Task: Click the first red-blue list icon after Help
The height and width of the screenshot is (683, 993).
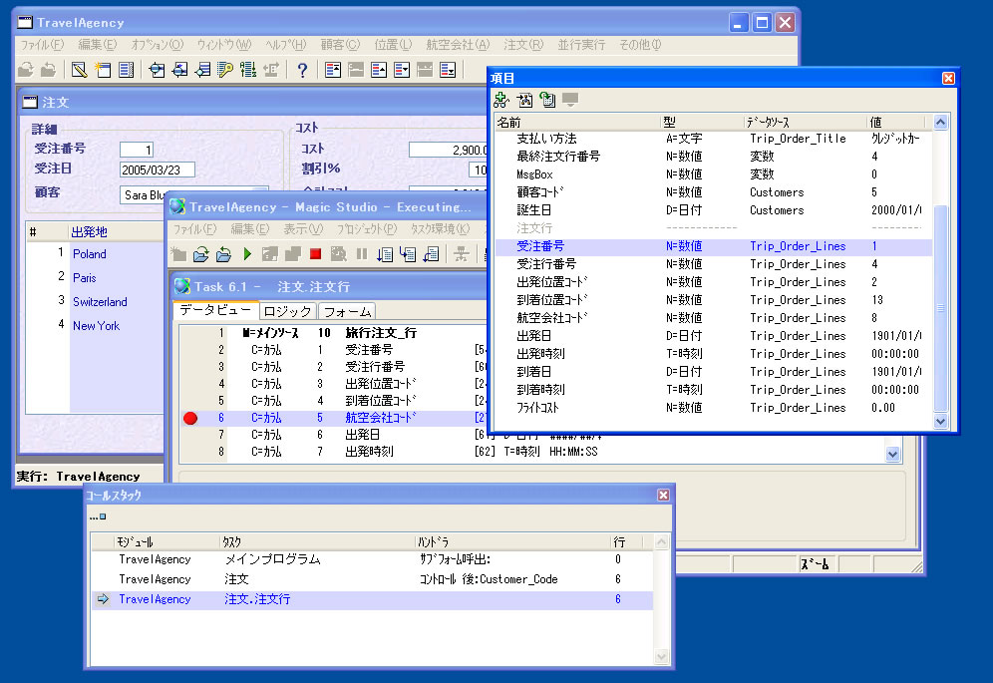Action: click(x=333, y=70)
